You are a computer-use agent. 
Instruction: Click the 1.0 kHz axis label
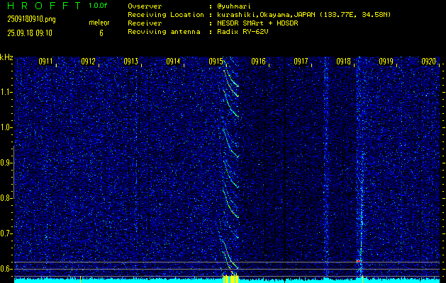coord(6,128)
